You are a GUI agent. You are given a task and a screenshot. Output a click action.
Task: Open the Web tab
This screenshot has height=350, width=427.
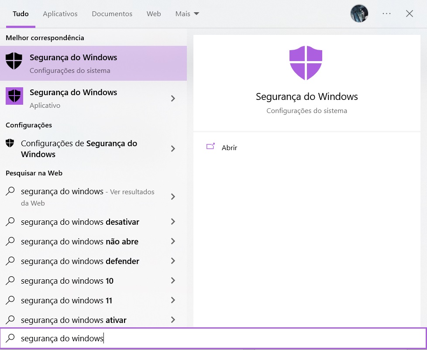click(154, 14)
